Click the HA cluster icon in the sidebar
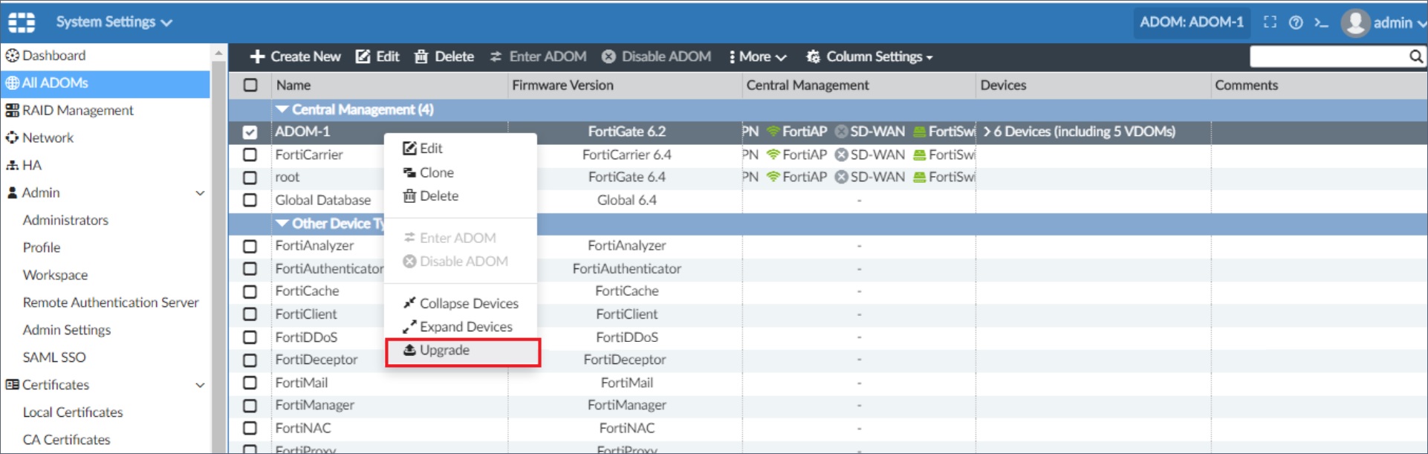 click(x=13, y=165)
